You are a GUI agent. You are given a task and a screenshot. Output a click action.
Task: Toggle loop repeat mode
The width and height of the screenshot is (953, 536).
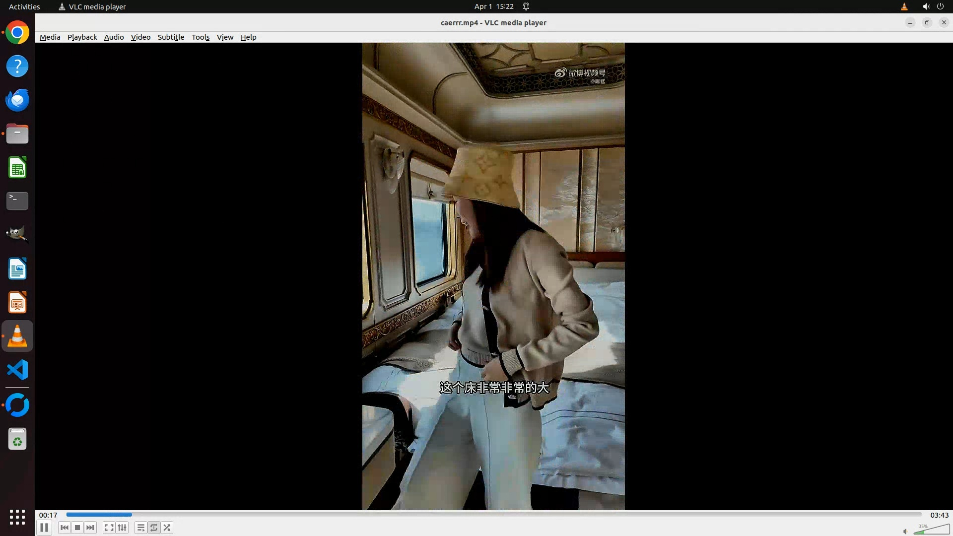click(x=154, y=528)
